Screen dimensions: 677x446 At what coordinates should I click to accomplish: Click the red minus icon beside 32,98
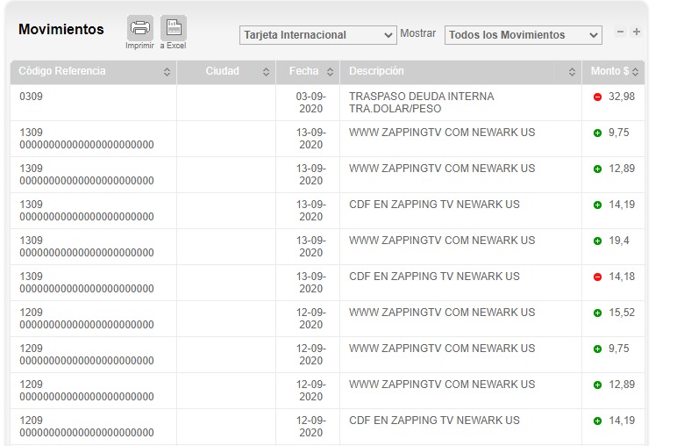597,97
